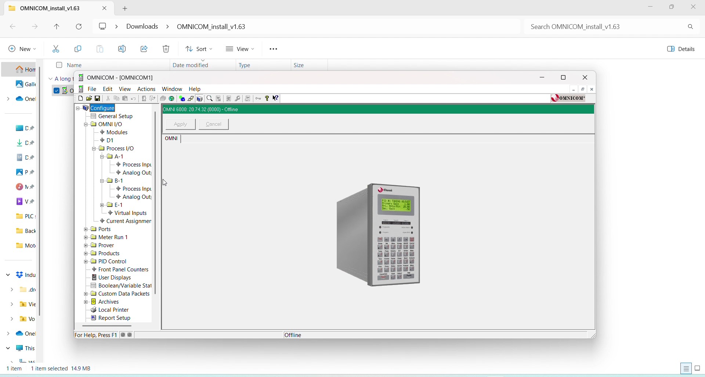The image size is (705, 377).
Task: Collapse the Process I/O tree folder
Action: (94, 149)
